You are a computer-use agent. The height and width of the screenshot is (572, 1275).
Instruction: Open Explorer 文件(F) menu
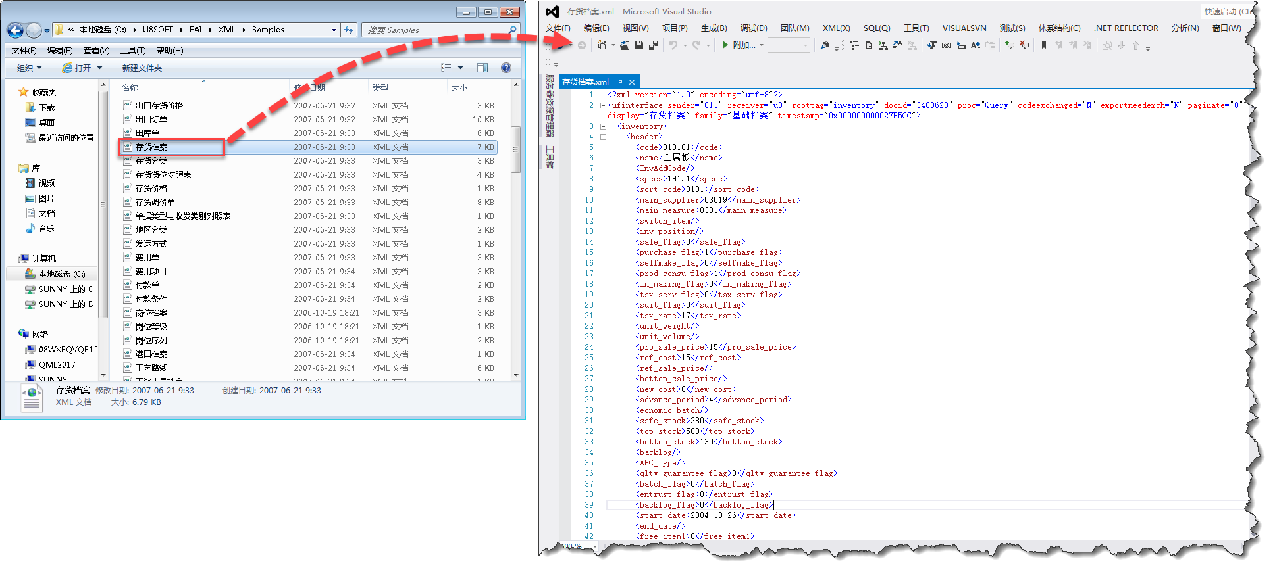tap(24, 51)
